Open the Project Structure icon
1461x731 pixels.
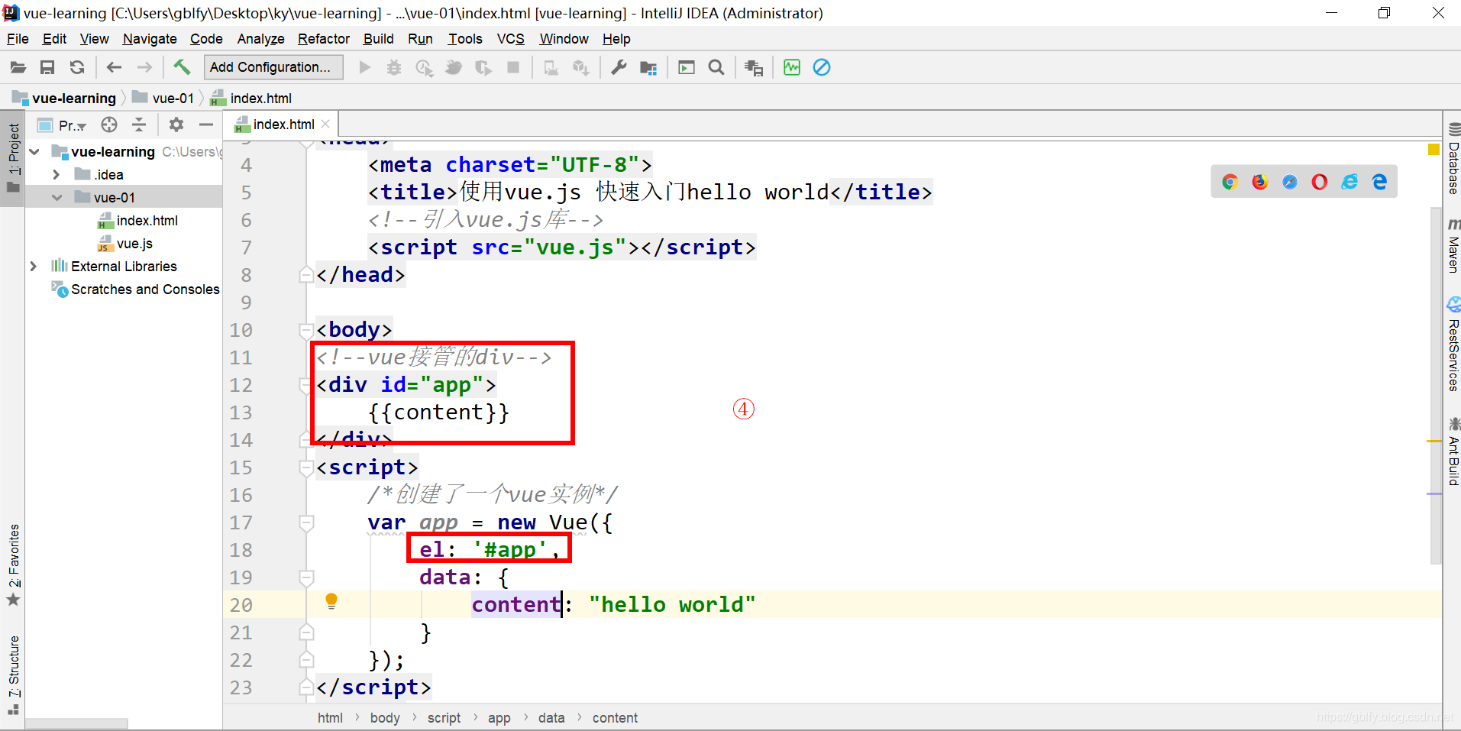648,67
